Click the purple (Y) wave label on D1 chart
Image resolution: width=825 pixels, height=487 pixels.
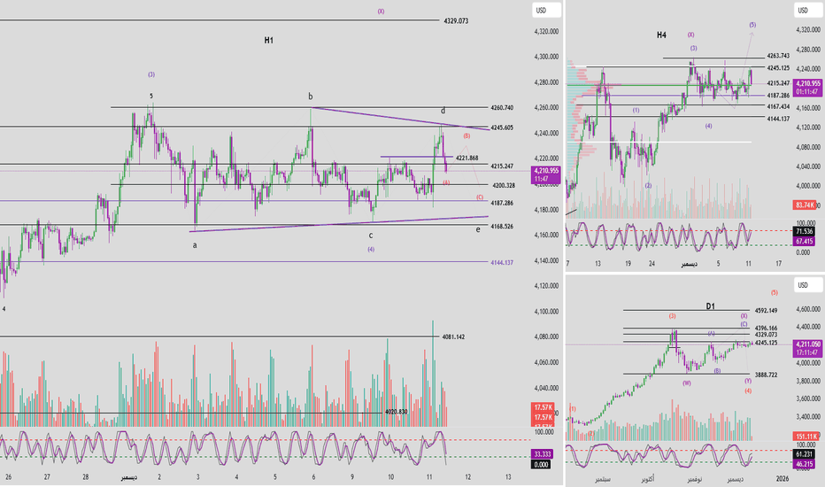coord(748,381)
